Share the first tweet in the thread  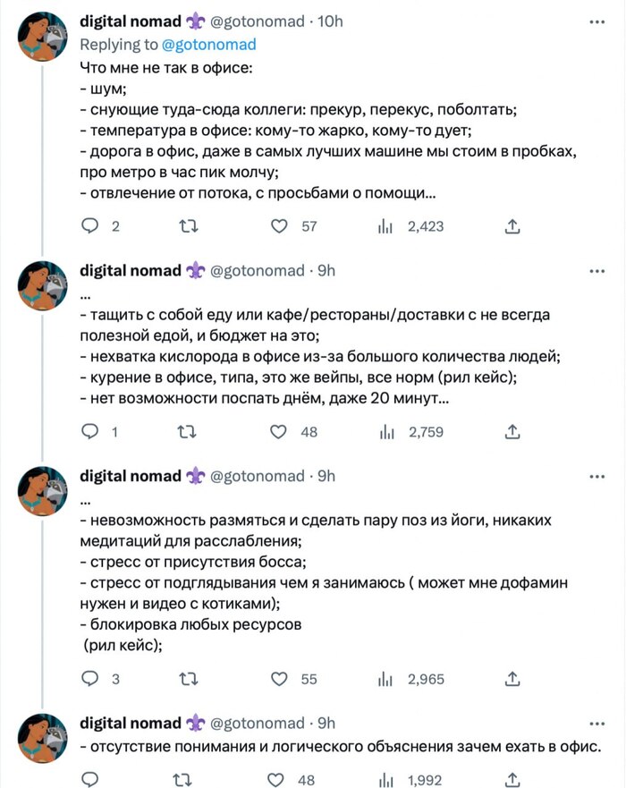point(512,227)
